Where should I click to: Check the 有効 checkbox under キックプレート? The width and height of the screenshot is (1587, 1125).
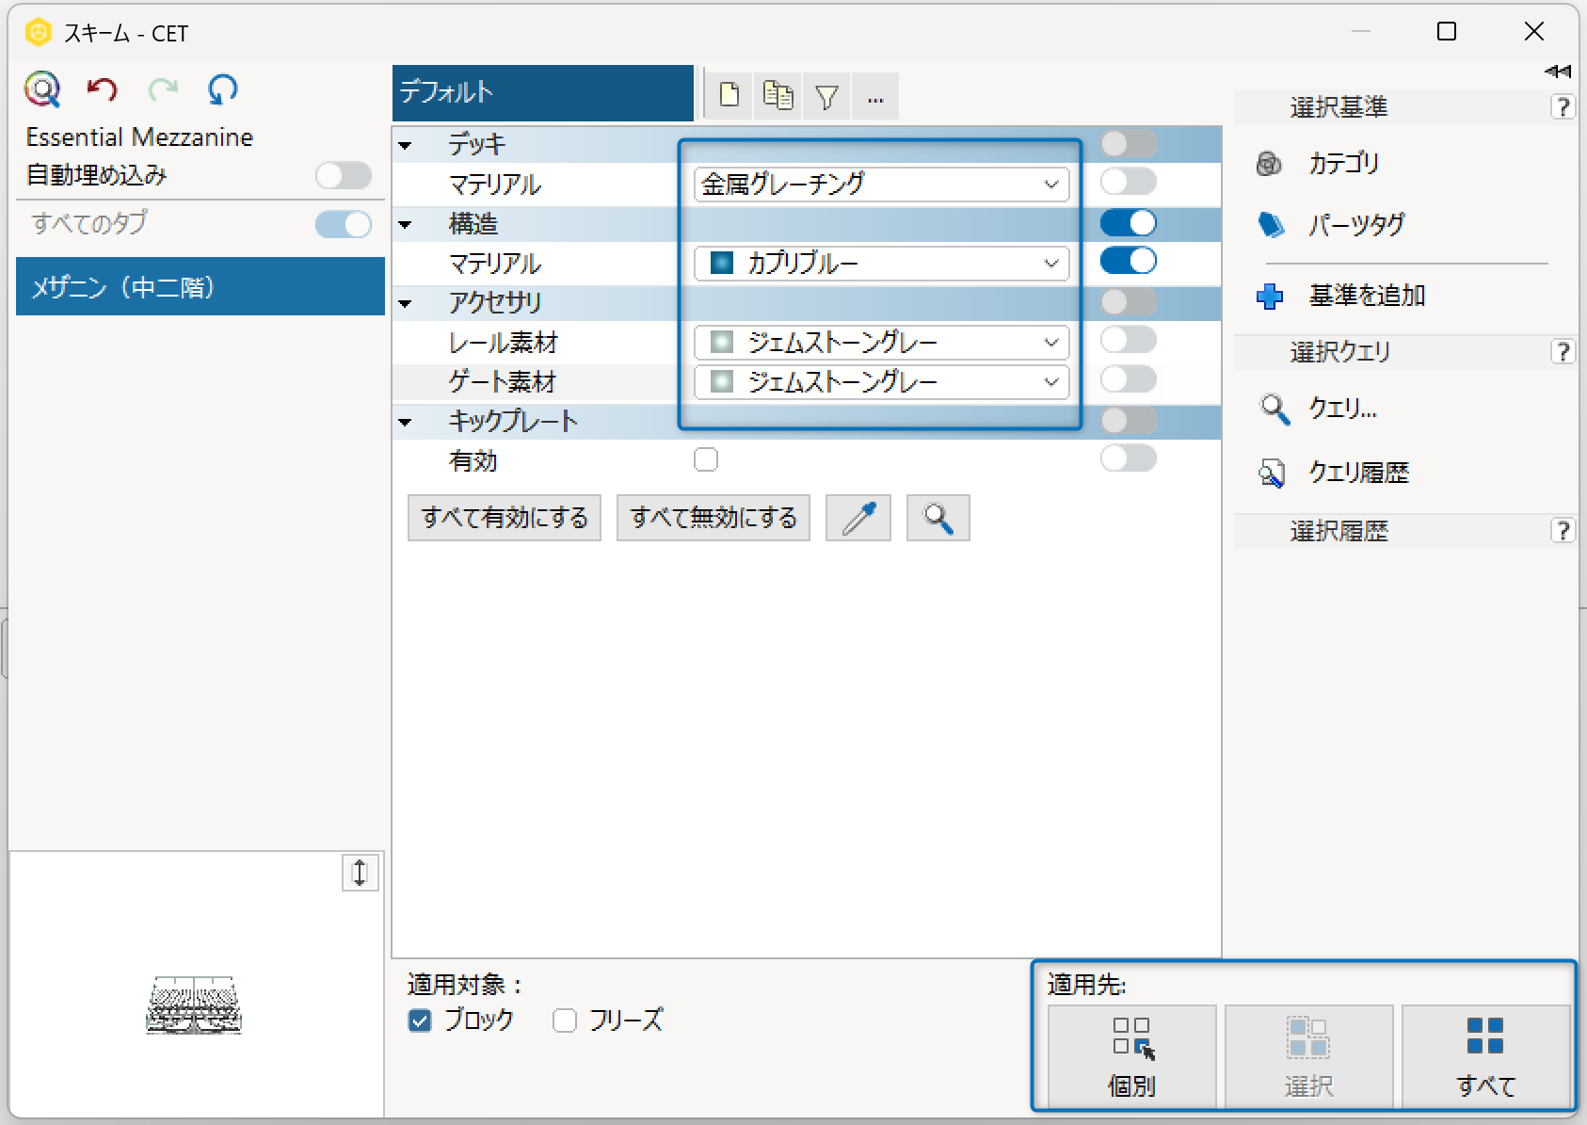(706, 459)
